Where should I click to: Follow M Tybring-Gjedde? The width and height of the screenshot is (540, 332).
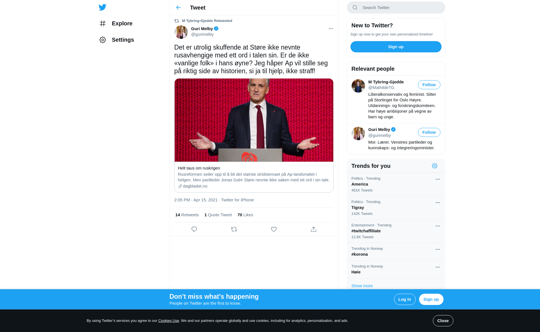click(x=429, y=85)
